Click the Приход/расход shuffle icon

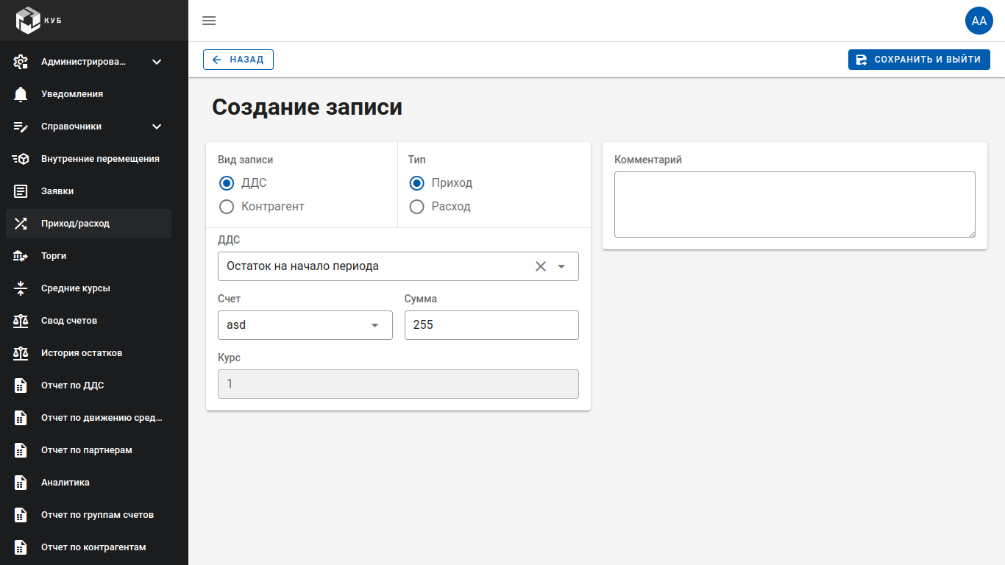21,224
